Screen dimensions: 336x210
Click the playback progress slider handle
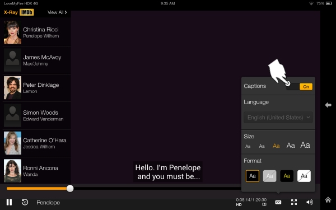click(x=70, y=189)
